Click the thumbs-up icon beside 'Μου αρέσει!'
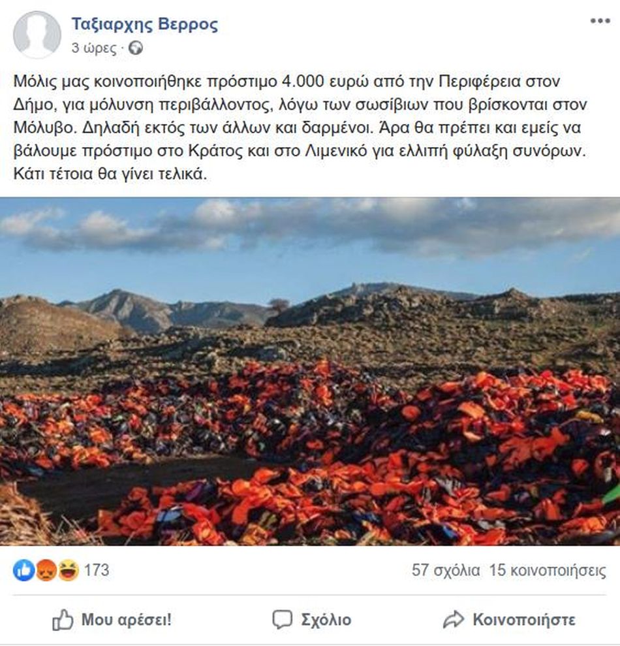Image resolution: width=620 pixels, height=646 pixels. tap(63, 620)
